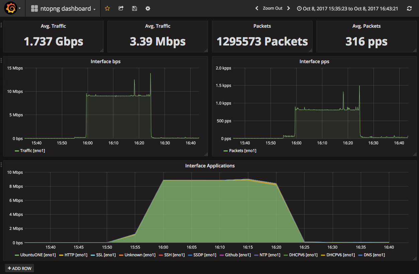419x274 pixels.
Task: Open the row menu handle beside the stat panels
Action: [x=1, y=25]
